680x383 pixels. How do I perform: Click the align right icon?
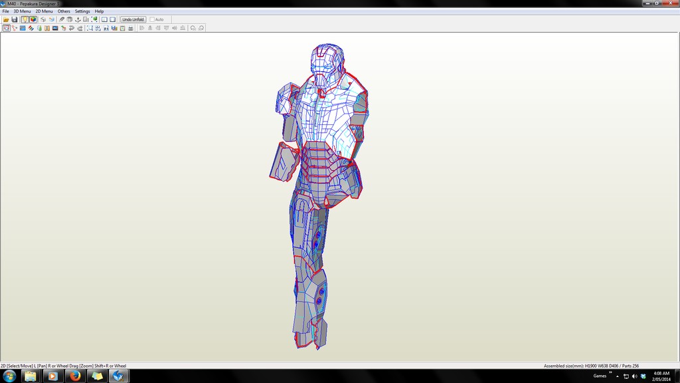(x=158, y=28)
